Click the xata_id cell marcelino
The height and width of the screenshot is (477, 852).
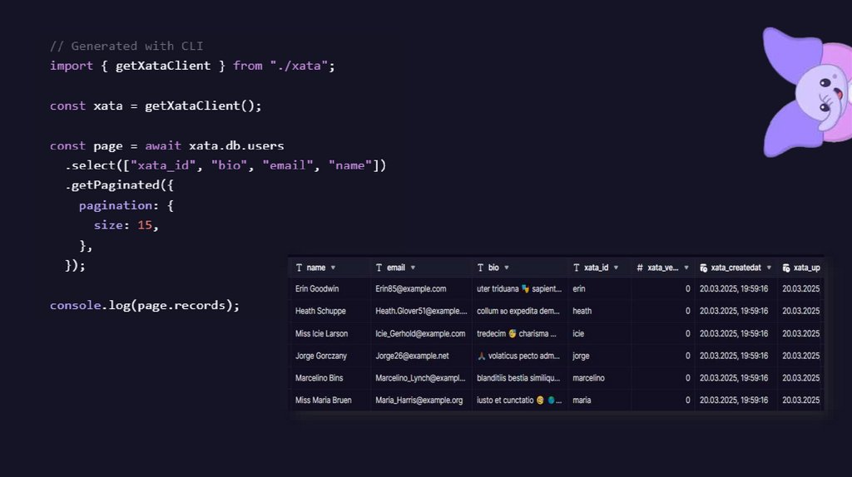(x=588, y=378)
